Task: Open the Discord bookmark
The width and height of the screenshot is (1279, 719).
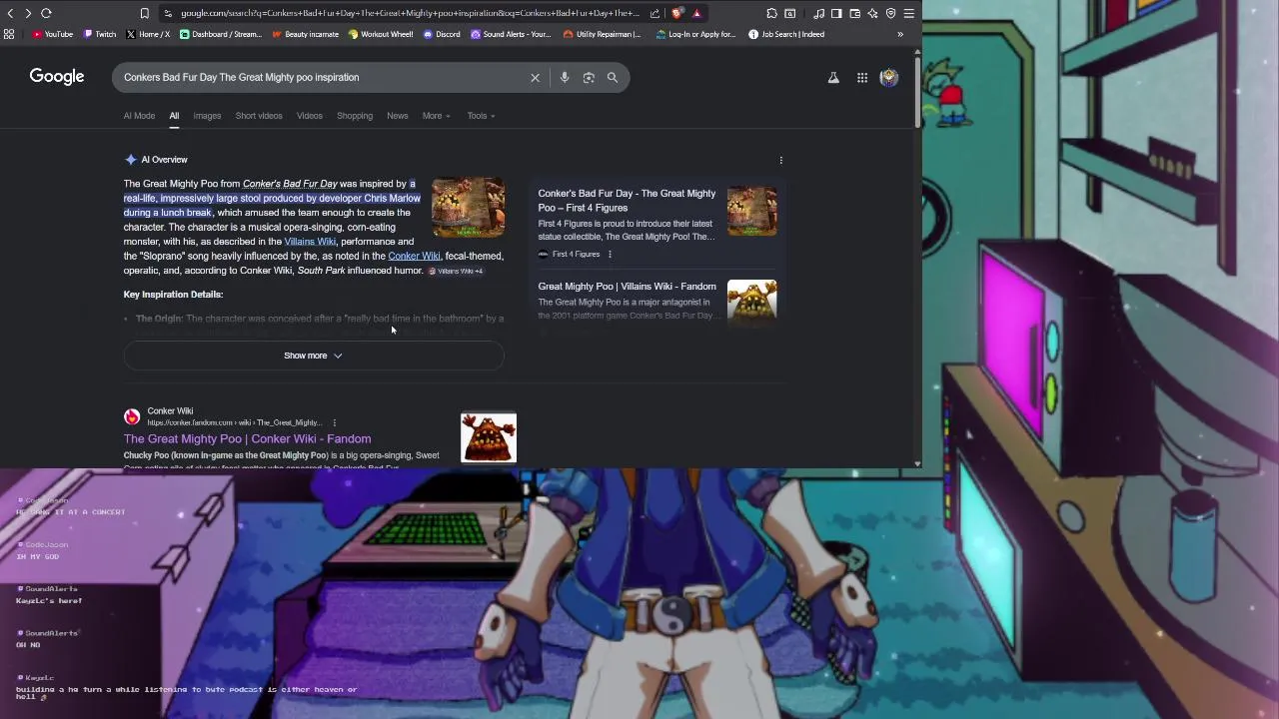Action: [442, 34]
